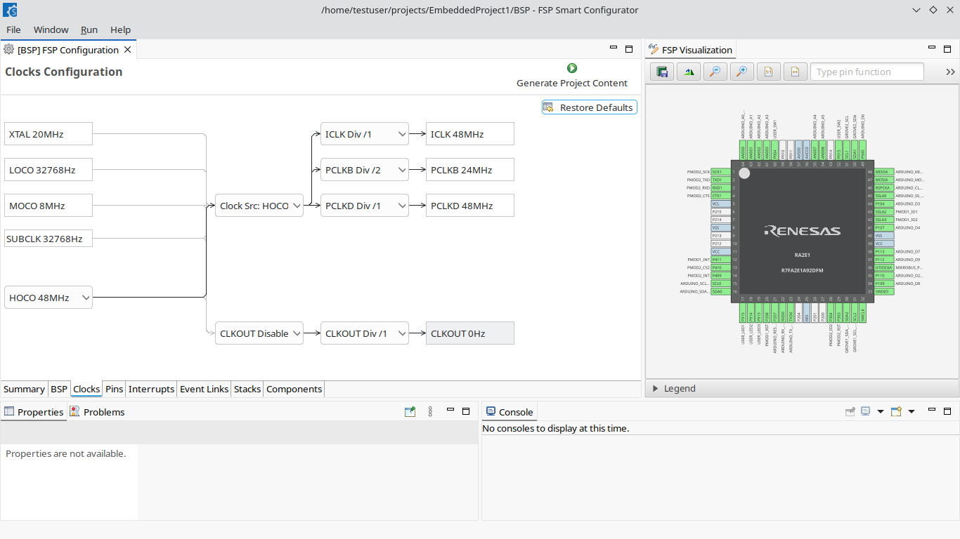Fit chip view to width

tap(795, 72)
